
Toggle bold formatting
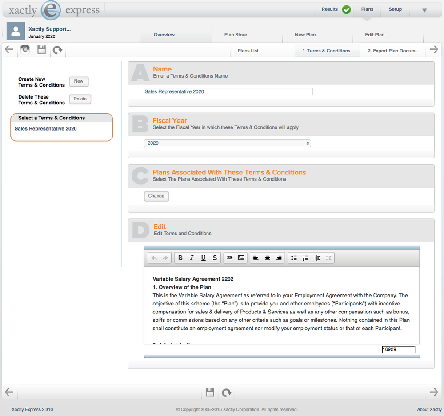[180, 258]
